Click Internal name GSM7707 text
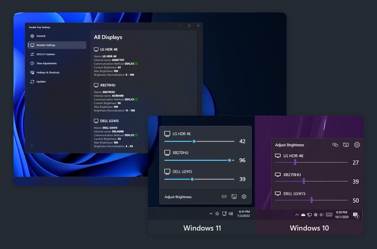The width and height of the screenshot is (377, 249). point(109,60)
